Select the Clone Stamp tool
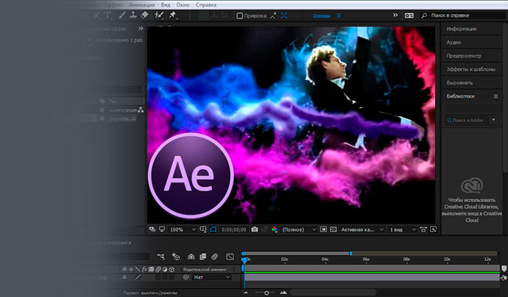The width and height of the screenshot is (508, 297). point(133,15)
